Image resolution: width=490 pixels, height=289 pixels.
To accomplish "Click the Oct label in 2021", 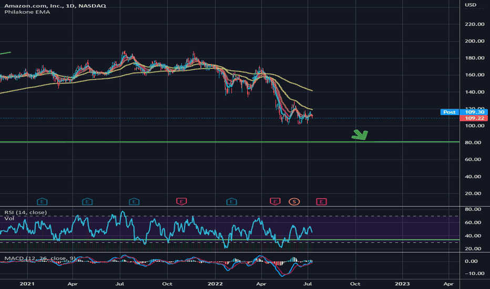I will pos(167,284).
